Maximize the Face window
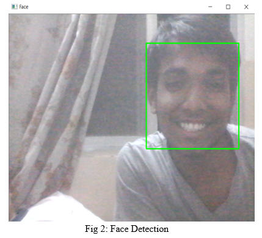Viewport: 262px width, 238px height. point(228,7)
